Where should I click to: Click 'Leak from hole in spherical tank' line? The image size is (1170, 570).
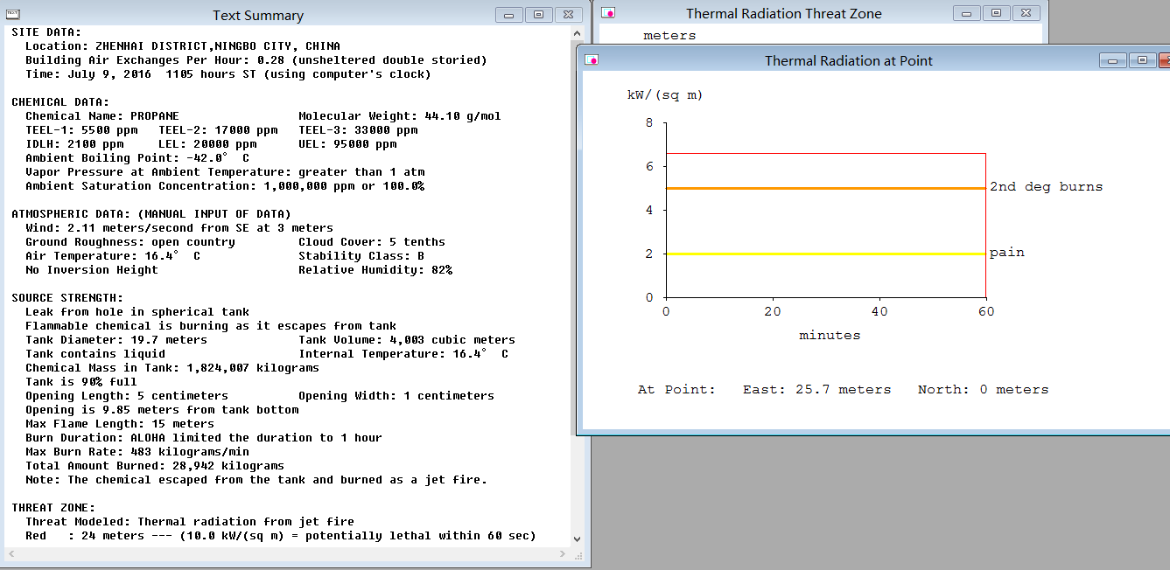[137, 312]
